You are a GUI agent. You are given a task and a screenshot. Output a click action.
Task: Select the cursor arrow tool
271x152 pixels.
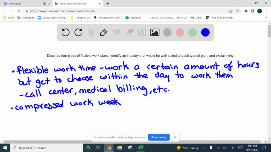[91, 32]
